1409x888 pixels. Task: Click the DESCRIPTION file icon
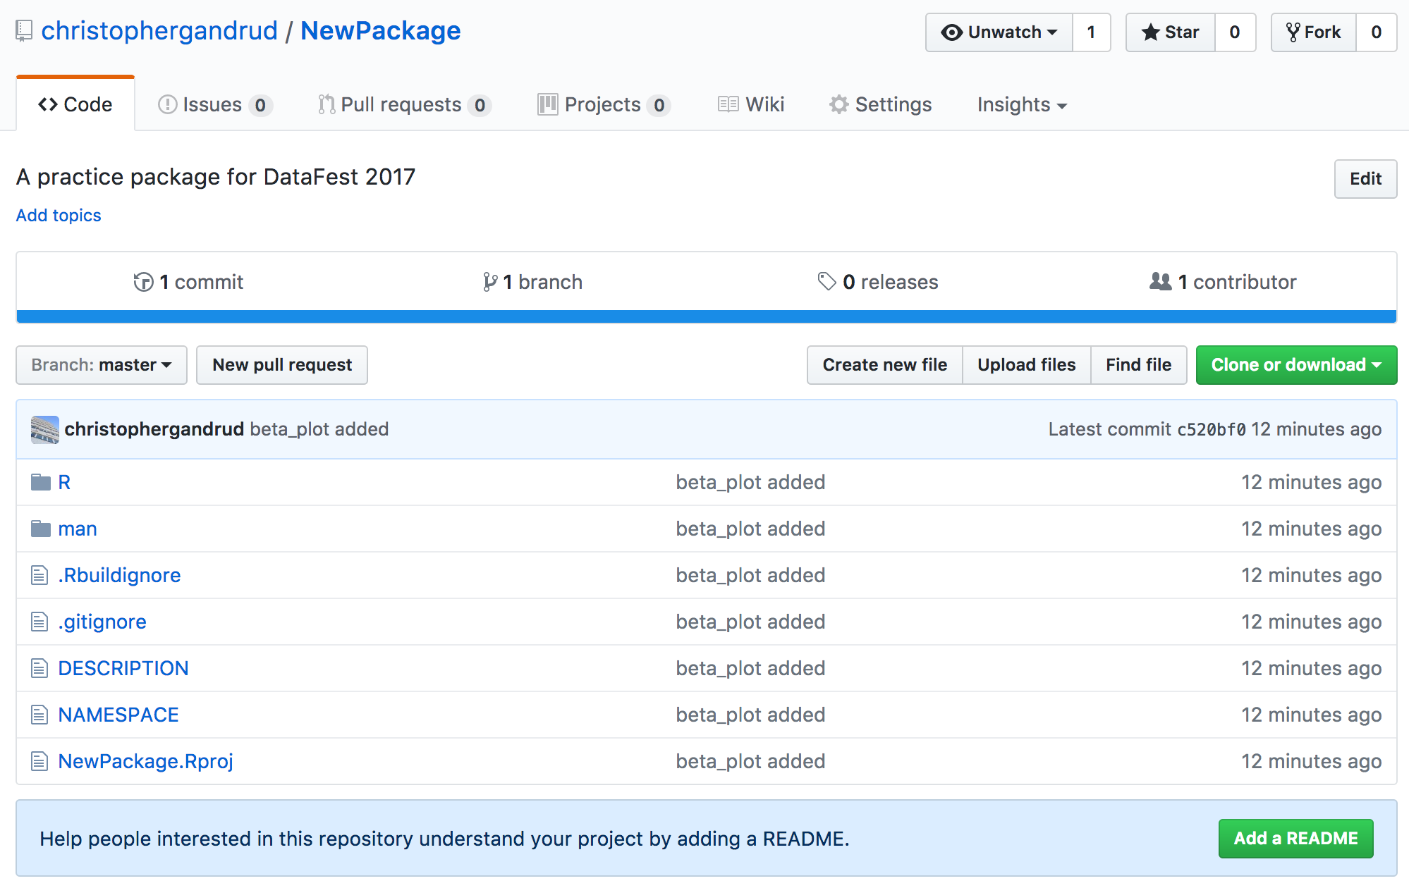(x=39, y=669)
